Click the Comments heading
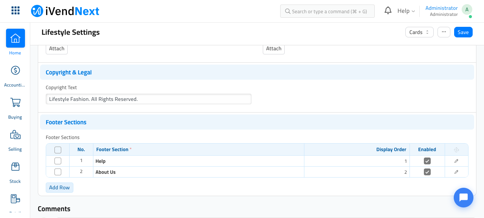The height and width of the screenshot is (218, 484). (x=54, y=209)
